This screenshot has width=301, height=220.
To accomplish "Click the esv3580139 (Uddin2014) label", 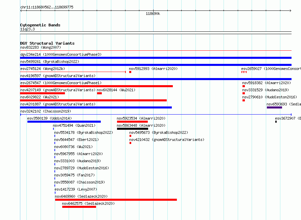I will pos(49,118).
